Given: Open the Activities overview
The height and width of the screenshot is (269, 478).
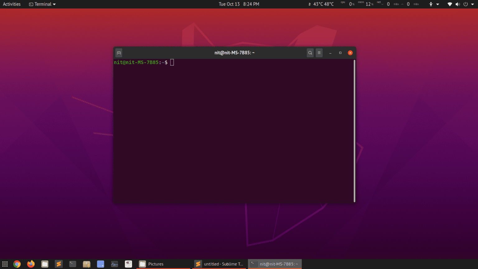Looking at the screenshot, I should point(12,4).
